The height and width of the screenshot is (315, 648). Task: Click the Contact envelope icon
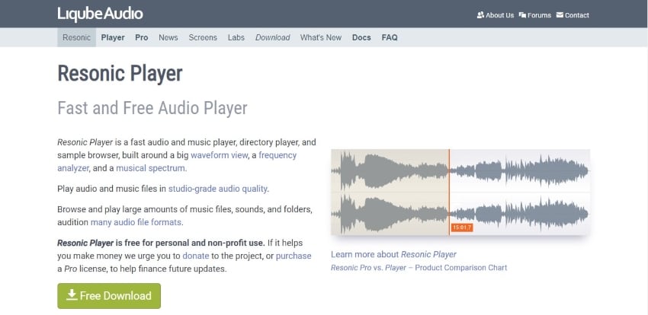click(x=560, y=15)
